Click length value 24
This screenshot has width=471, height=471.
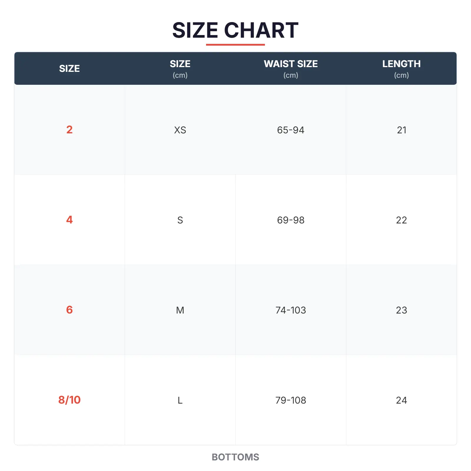coord(402,400)
